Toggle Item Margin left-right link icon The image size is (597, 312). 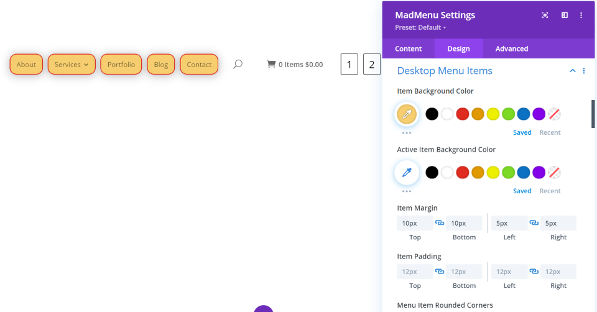[534, 223]
